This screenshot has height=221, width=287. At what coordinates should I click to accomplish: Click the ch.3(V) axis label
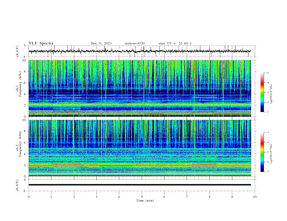[x=17, y=185]
